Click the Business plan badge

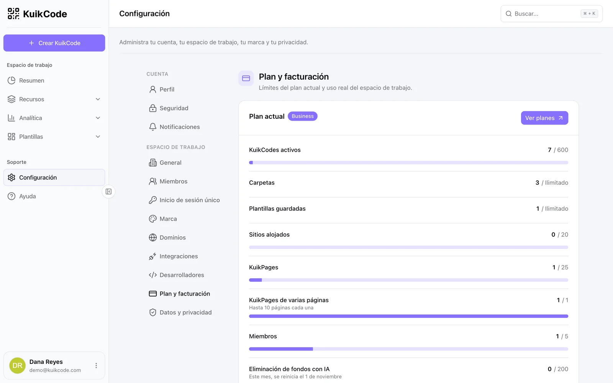[303, 116]
